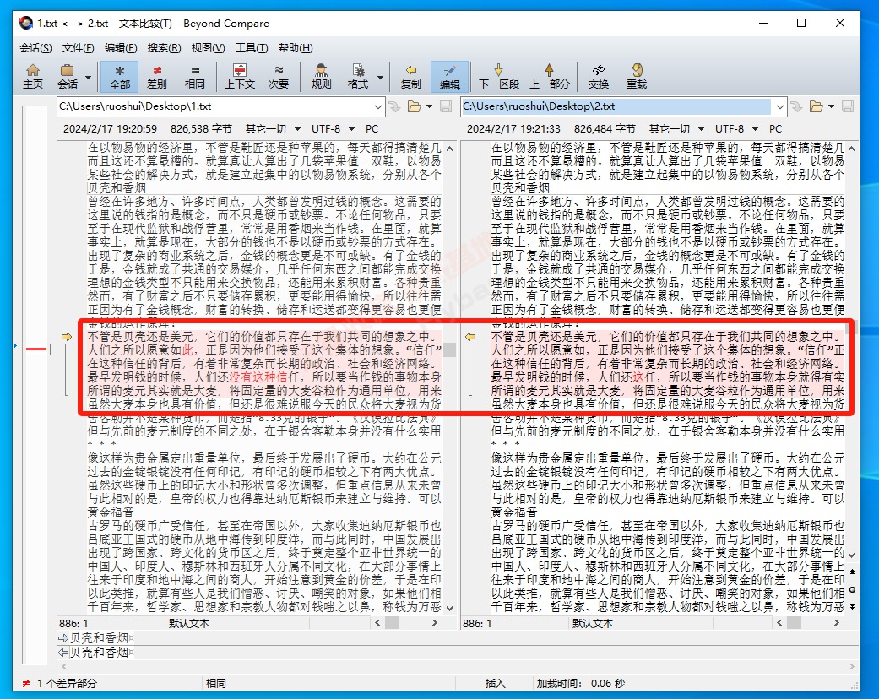Click right pane horizontal scroll left arrow

click(779, 623)
